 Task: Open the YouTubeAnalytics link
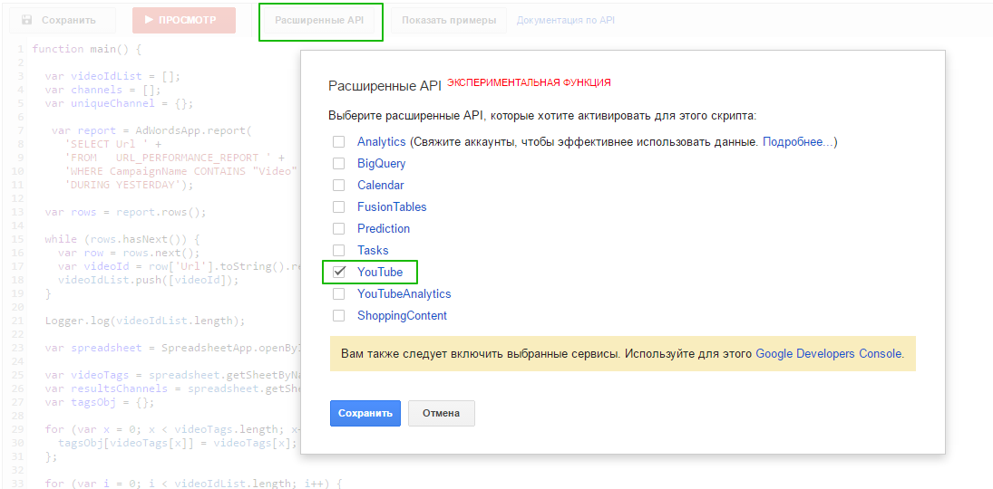click(x=404, y=293)
